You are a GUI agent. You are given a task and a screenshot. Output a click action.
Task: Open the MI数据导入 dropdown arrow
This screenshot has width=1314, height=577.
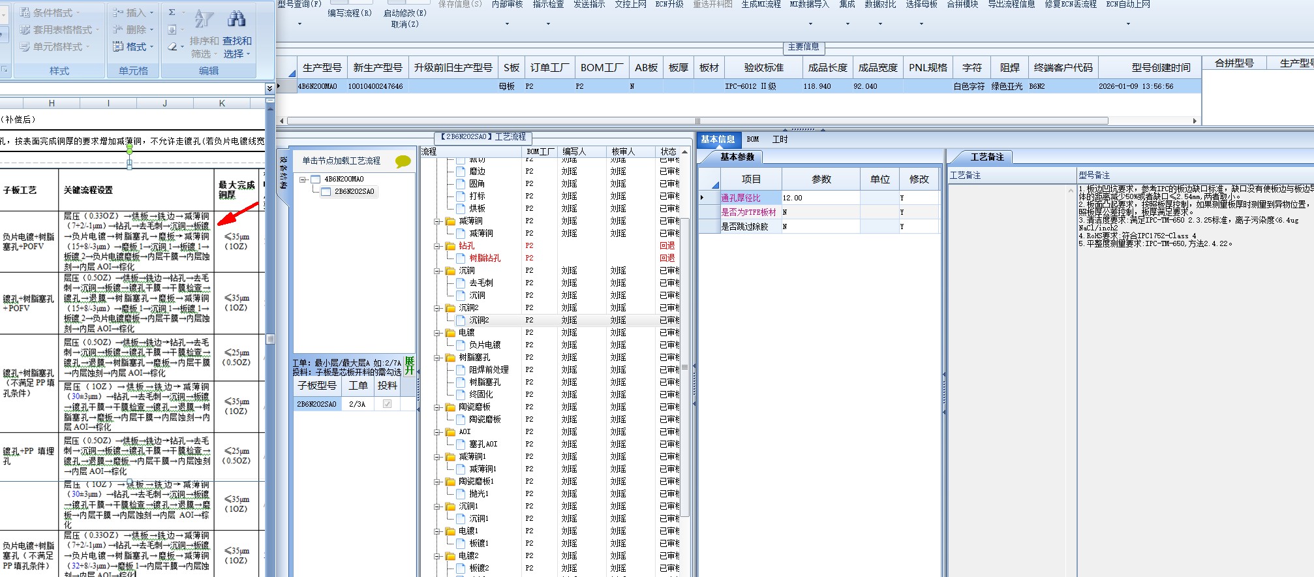[811, 24]
